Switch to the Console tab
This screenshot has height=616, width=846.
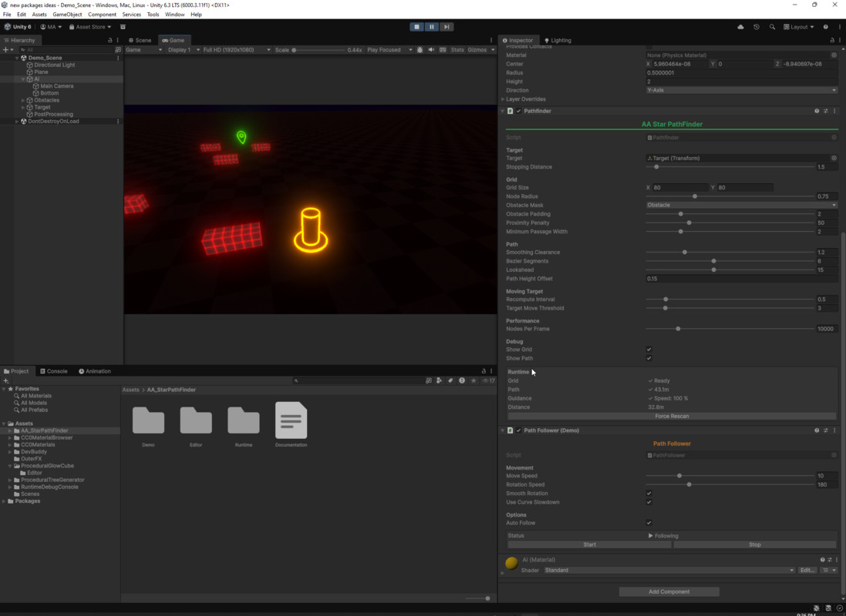[53, 371]
